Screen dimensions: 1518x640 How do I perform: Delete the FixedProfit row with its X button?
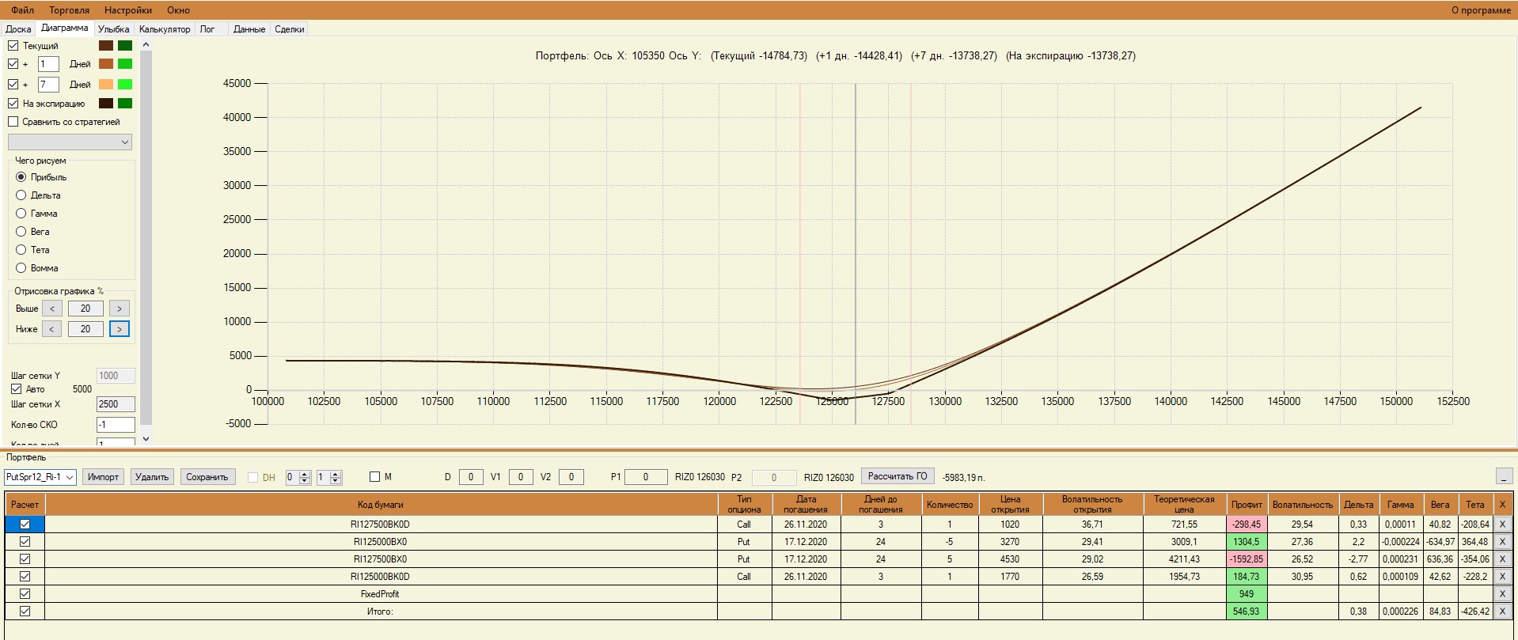click(x=1502, y=594)
